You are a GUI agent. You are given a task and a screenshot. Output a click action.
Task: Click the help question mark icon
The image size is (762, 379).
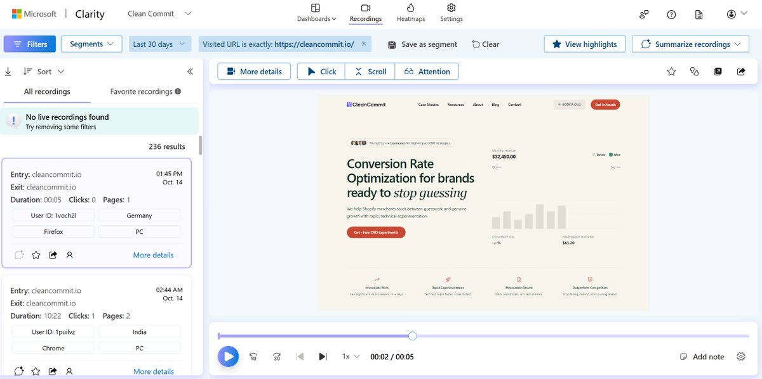click(672, 14)
